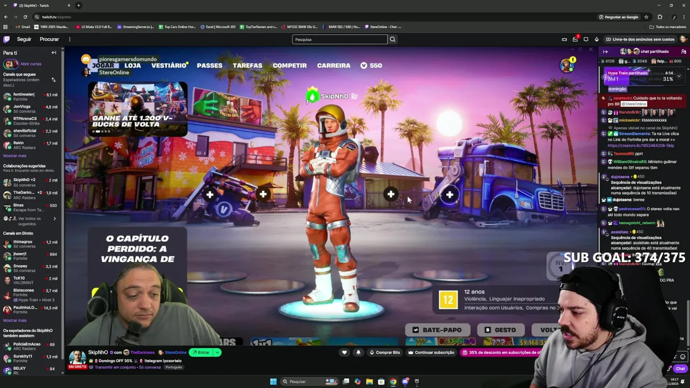Image resolution: width=690 pixels, height=388 pixels.
Task: Open the Twitch home logo
Action: pos(6,39)
